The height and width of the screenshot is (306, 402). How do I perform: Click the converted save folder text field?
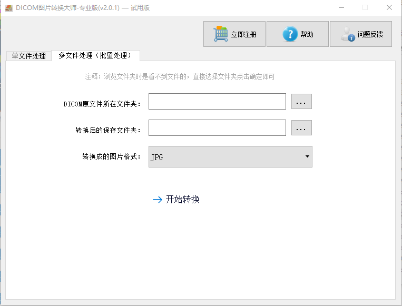click(217, 127)
